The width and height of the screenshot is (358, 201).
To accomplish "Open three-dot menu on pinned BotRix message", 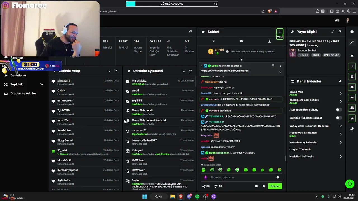I will (280, 66).
